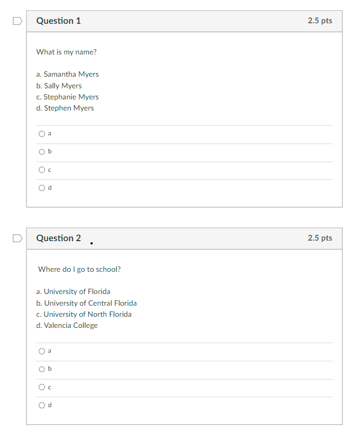Pick radio option c in Question 2
351x440 pixels.
pyautogui.click(x=42, y=387)
